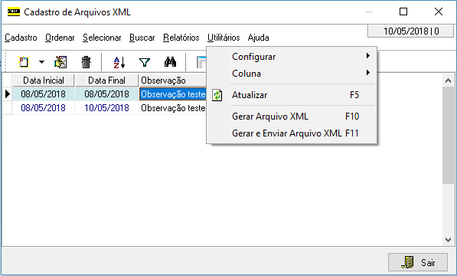Screen dimensions: 457x276
Task: Select second row Observação teste cell
Action: (173, 108)
